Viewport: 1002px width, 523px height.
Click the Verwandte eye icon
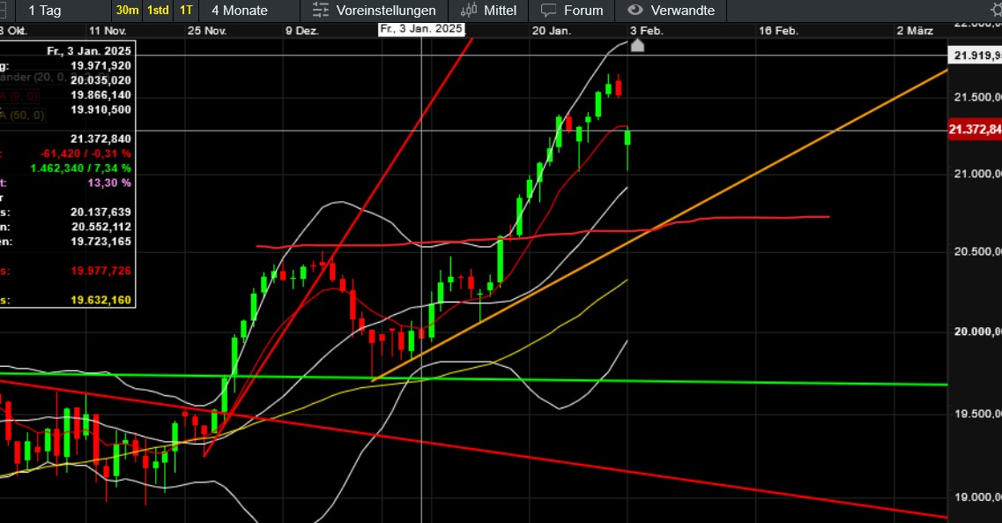click(x=635, y=10)
